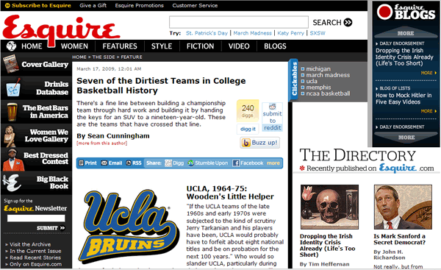
Task: Click submit to reddit button
Action: tap(272, 117)
